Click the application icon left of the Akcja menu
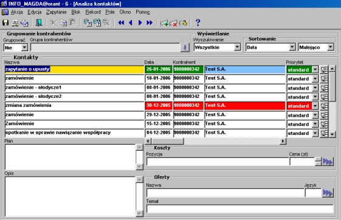 point(5,12)
